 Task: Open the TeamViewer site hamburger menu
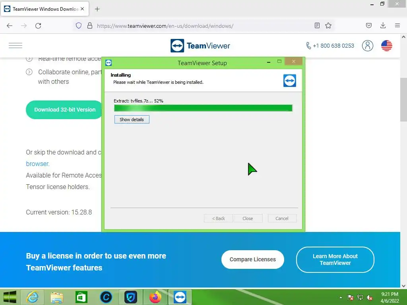(16, 45)
